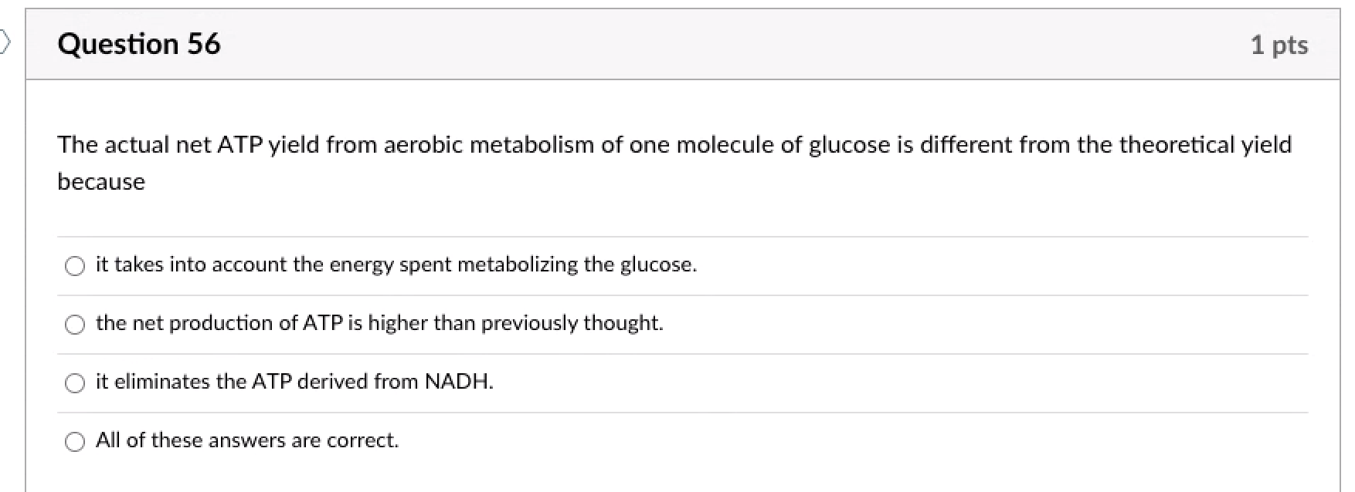Click the answer text 'All of these answers are correct.'
Image resolution: width=1355 pixels, height=492 pixels.
[246, 440]
